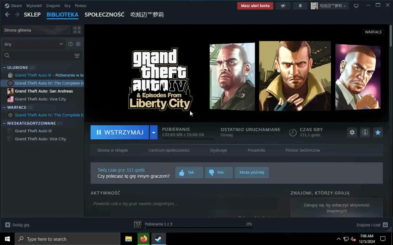This screenshot has width=393, height=245.
Task: Switch to Big Picture mode icon
Action: click(x=356, y=6)
